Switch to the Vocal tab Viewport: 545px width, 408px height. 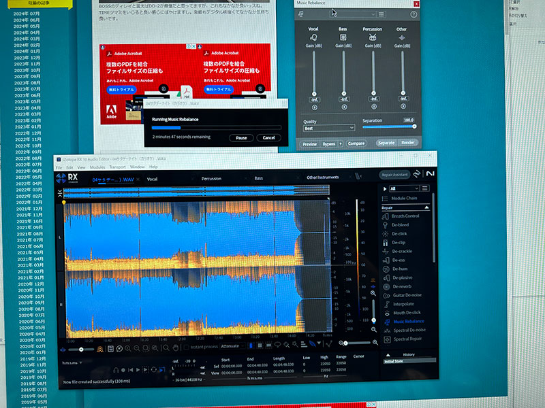(152, 180)
